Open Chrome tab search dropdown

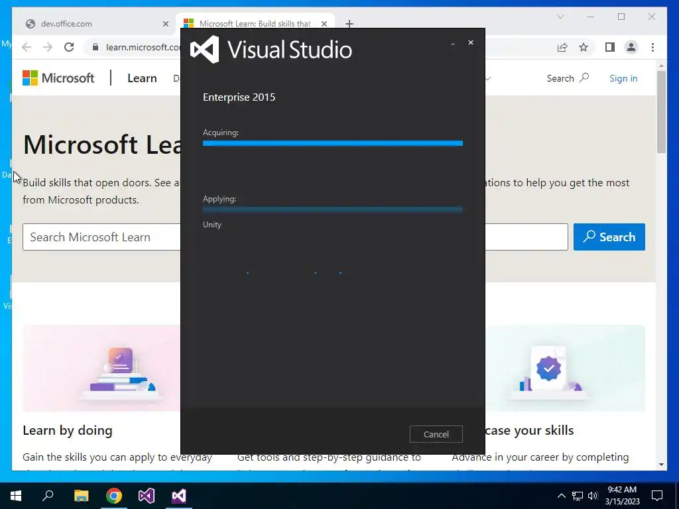[x=560, y=17]
